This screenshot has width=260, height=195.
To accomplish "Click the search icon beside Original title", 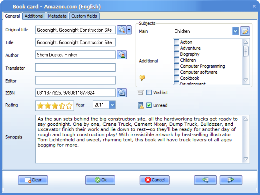I will [122, 30].
